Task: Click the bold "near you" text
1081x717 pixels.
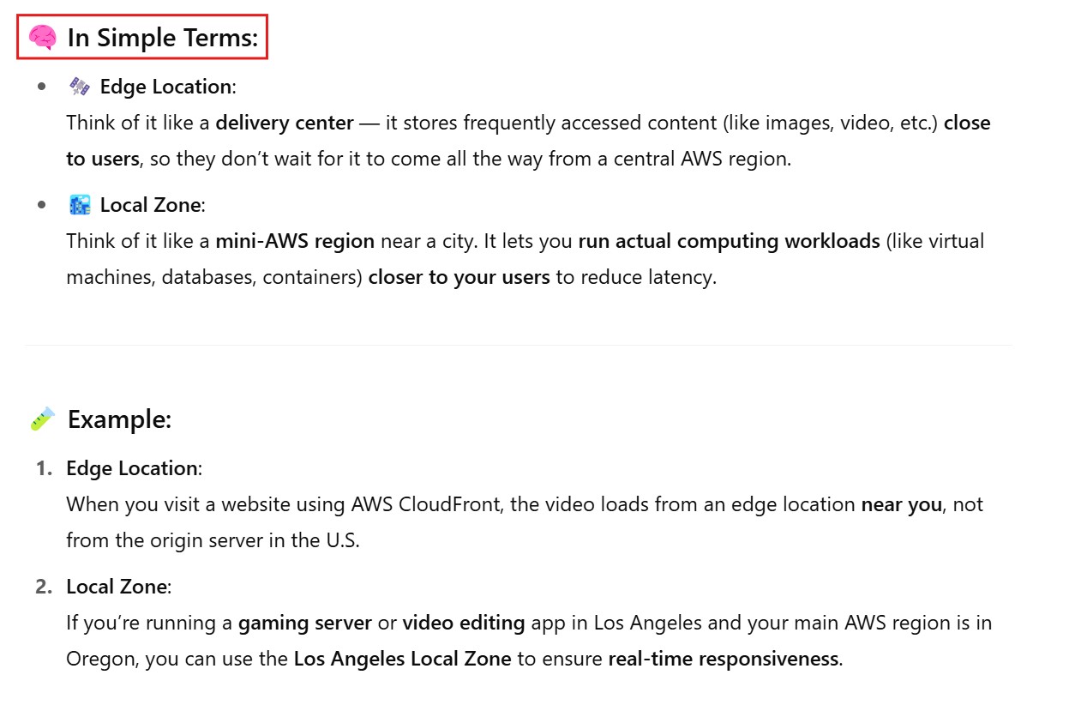Action: 901,504
